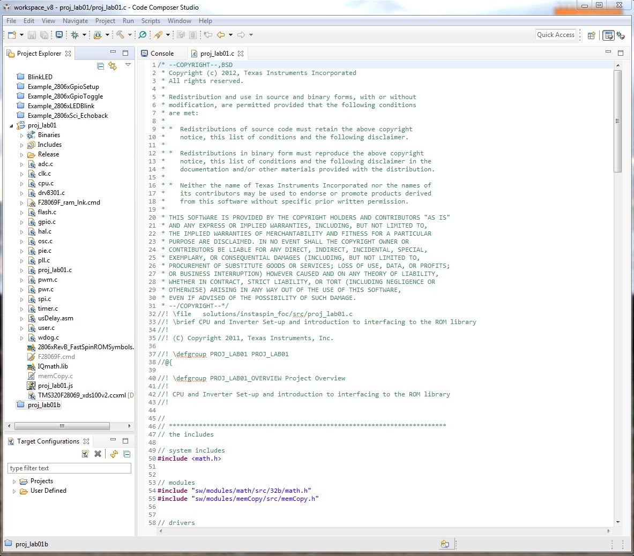This screenshot has height=556, width=634.
Task: Open the Project menu
Action: tap(105, 20)
